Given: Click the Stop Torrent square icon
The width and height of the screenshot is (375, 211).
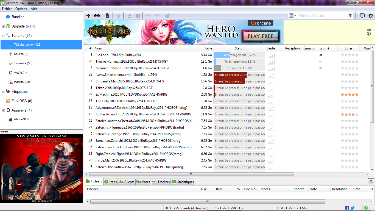Looking at the screenshot, I should tap(138, 16).
